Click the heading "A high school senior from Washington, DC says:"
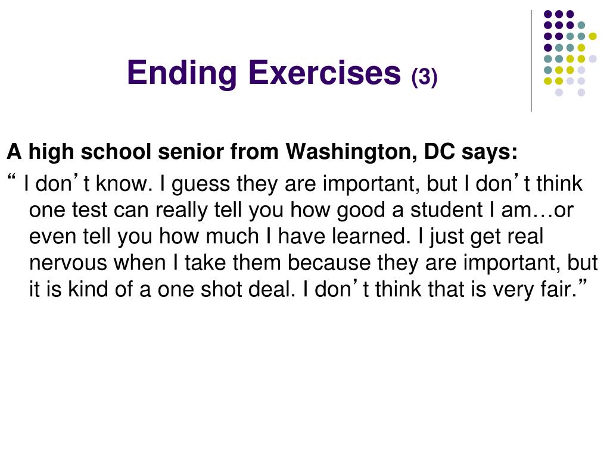Viewport: 610px width, 457px height. [262, 152]
